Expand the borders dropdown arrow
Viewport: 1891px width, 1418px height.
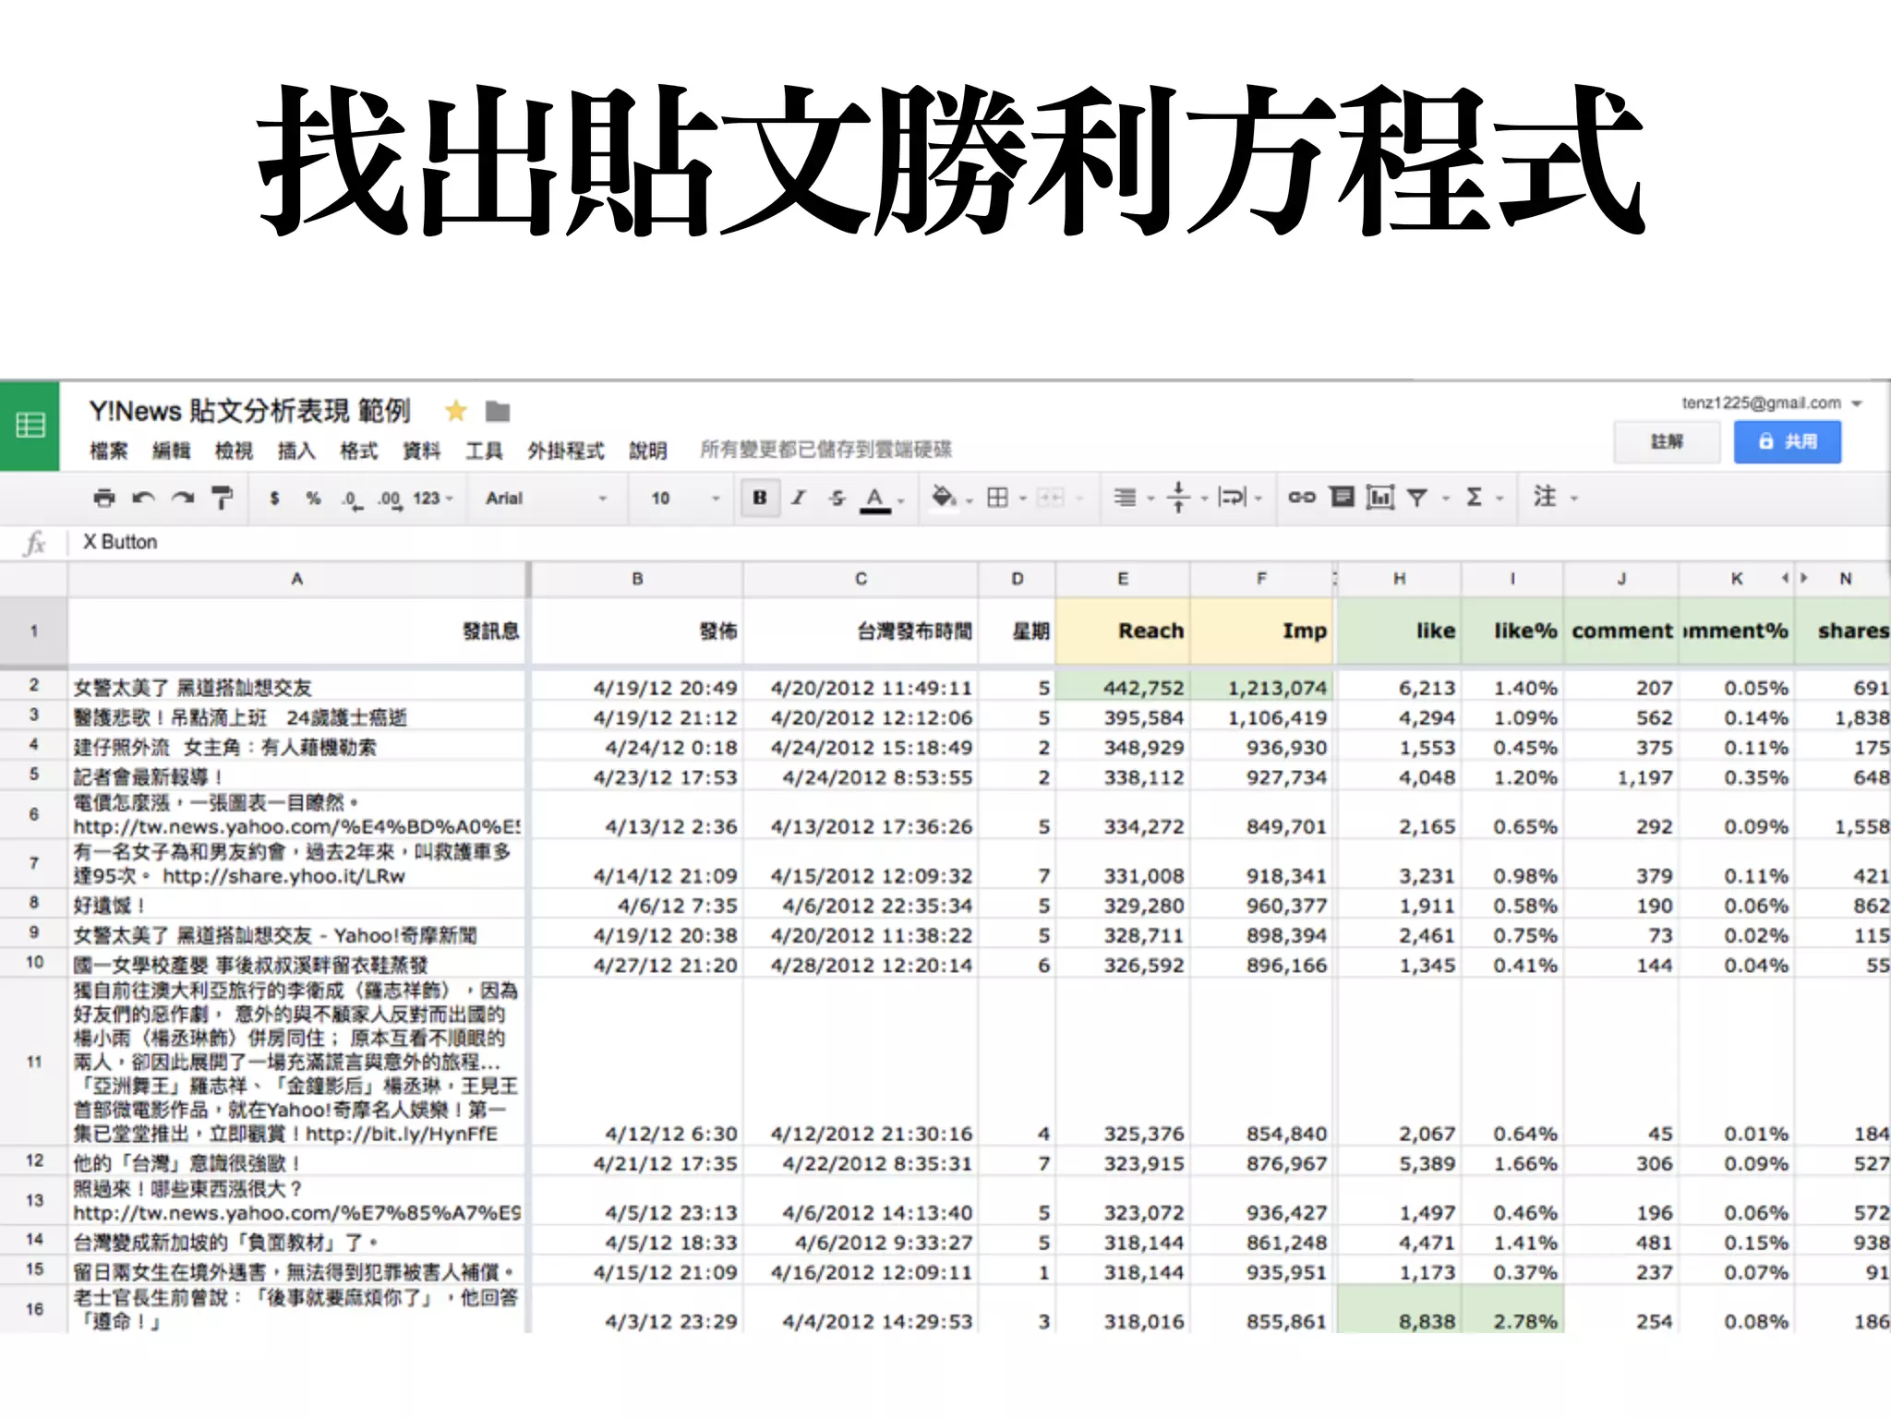1022,499
